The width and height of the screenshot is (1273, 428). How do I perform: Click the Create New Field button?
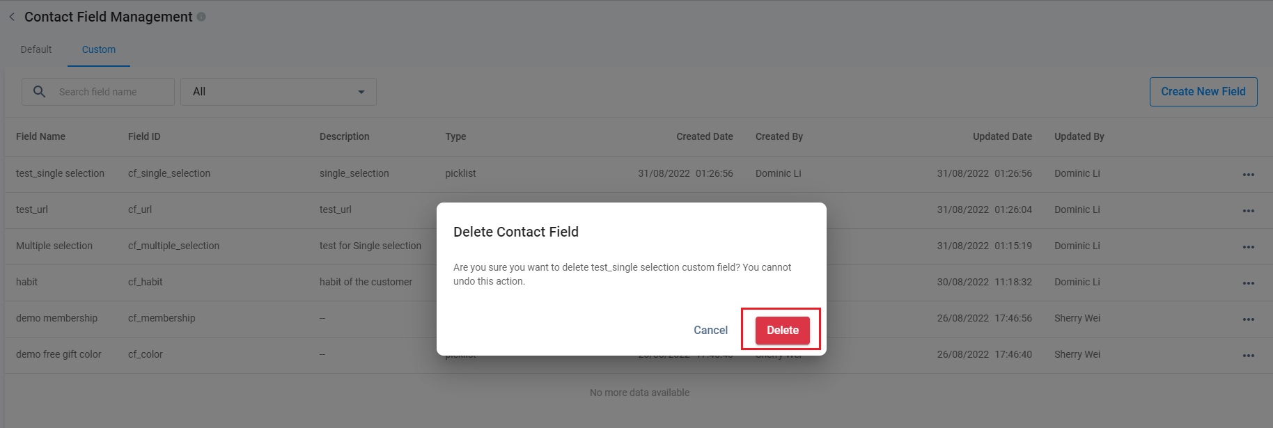point(1203,92)
